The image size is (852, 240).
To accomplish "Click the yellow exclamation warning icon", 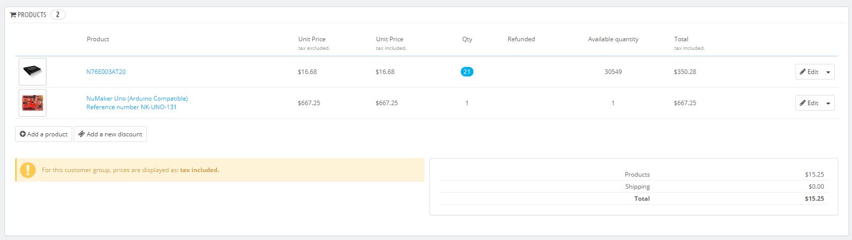I will tap(28, 170).
